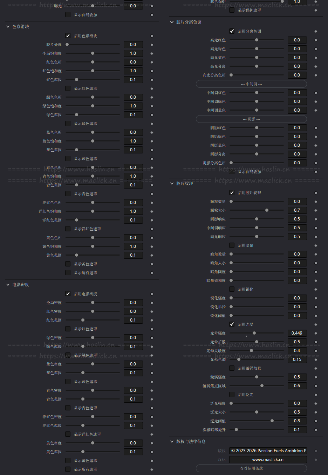Image resolution: width=328 pixels, height=475 pixels.
Task: Click the 版权 copyright text field
Action: [x=268, y=451]
